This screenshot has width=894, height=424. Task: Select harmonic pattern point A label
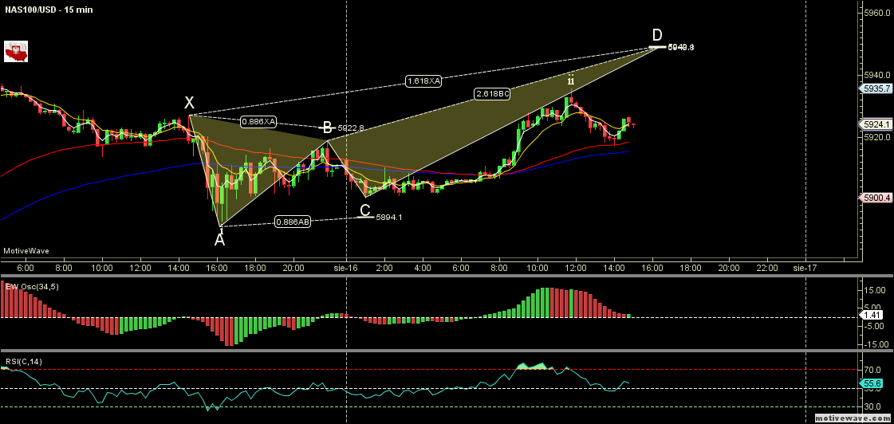[219, 241]
